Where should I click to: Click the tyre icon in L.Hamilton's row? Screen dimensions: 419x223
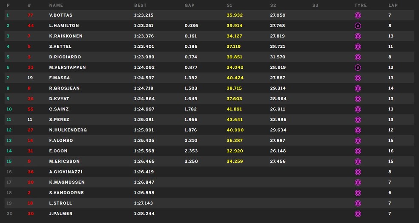click(358, 26)
